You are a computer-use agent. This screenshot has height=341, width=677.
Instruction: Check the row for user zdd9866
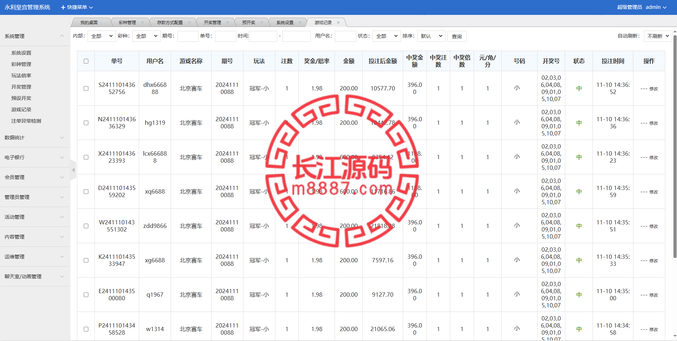tap(86, 226)
